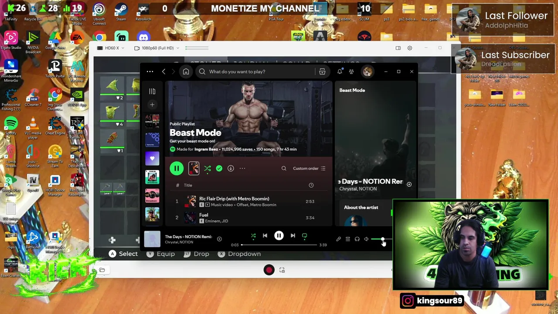Select the Equip prompt in the game
Screen dimensions: 558x314
(161, 254)
